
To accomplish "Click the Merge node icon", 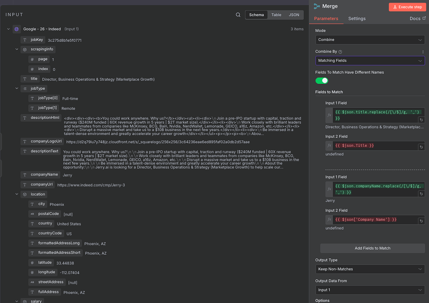I will [x=317, y=7].
